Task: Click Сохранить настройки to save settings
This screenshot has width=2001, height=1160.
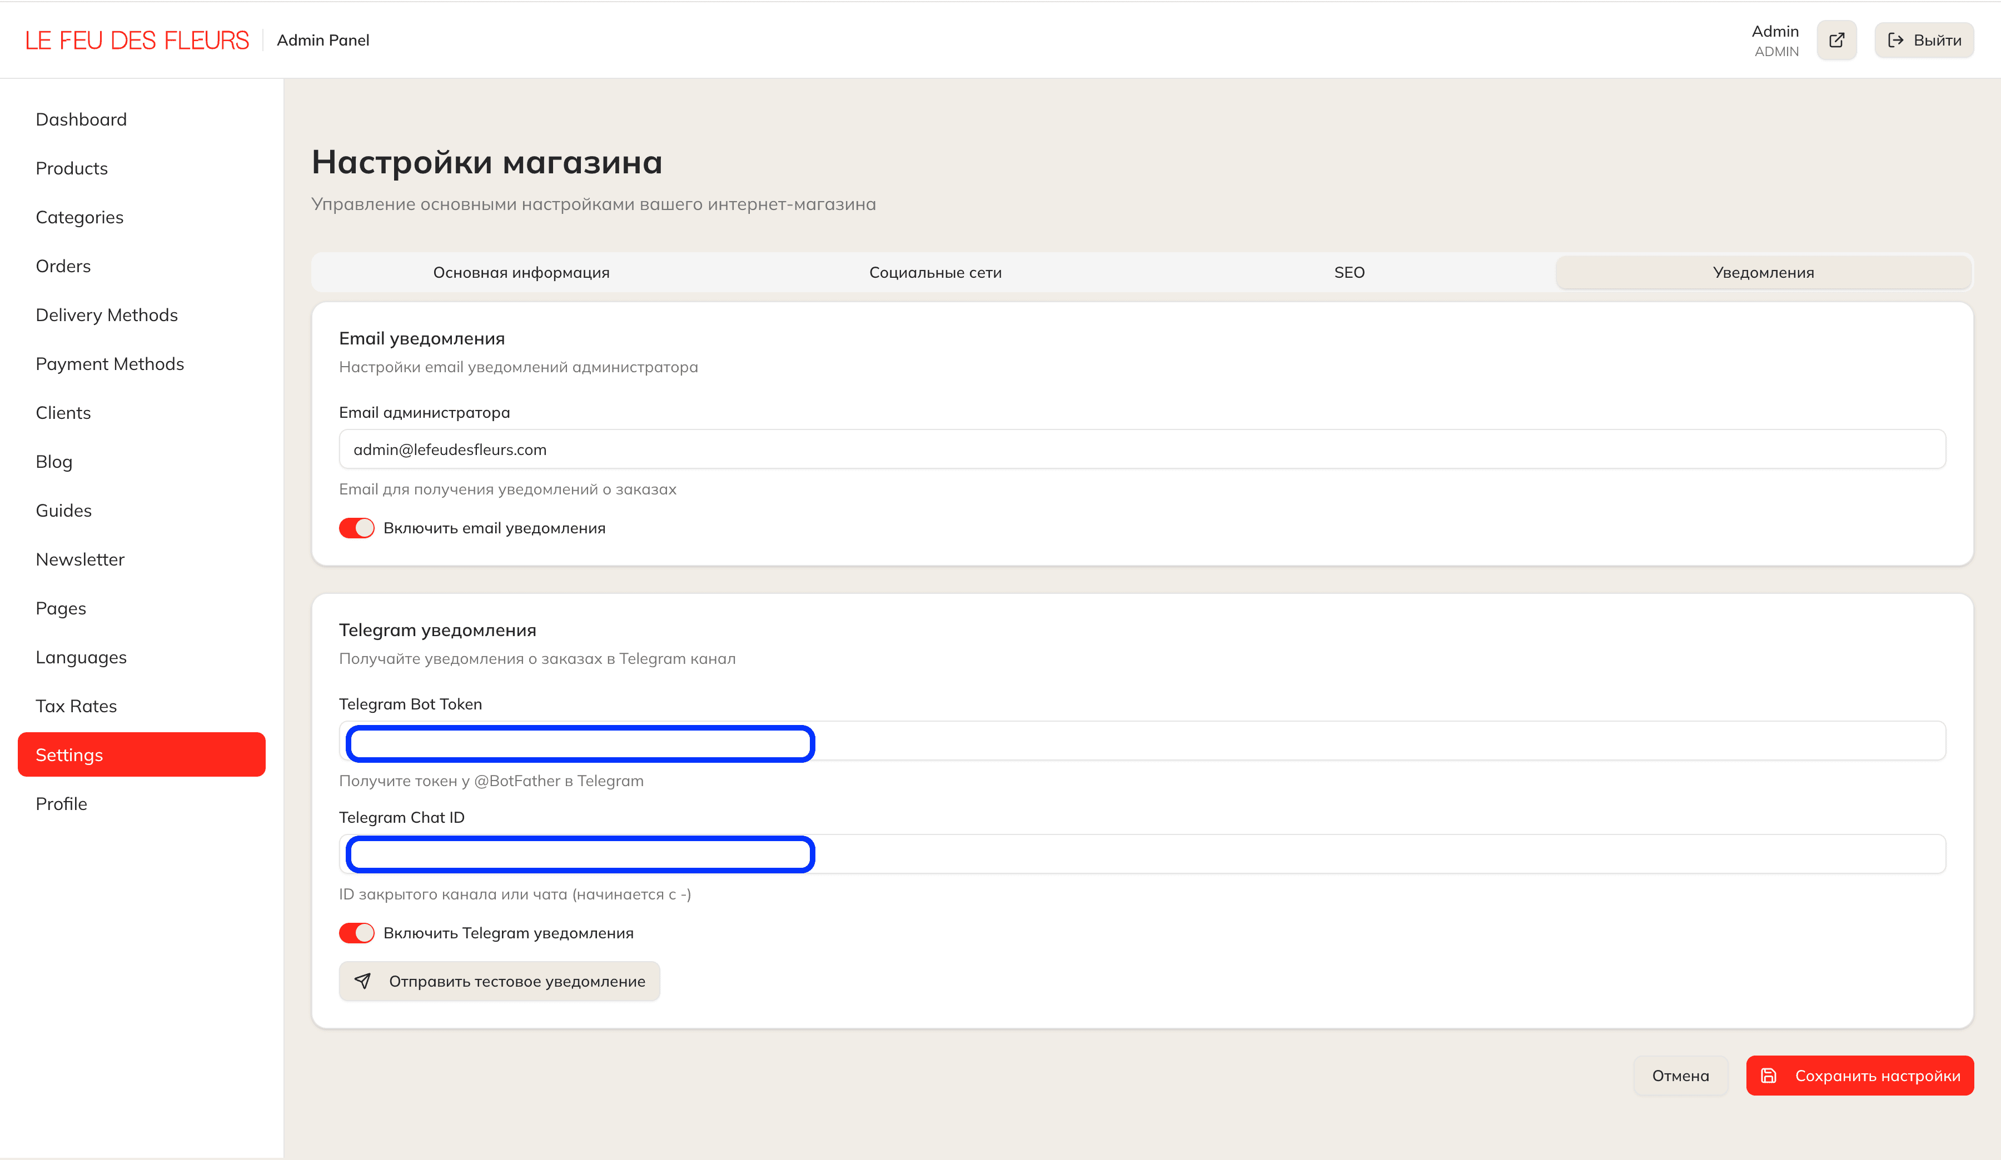Action: click(1860, 1075)
